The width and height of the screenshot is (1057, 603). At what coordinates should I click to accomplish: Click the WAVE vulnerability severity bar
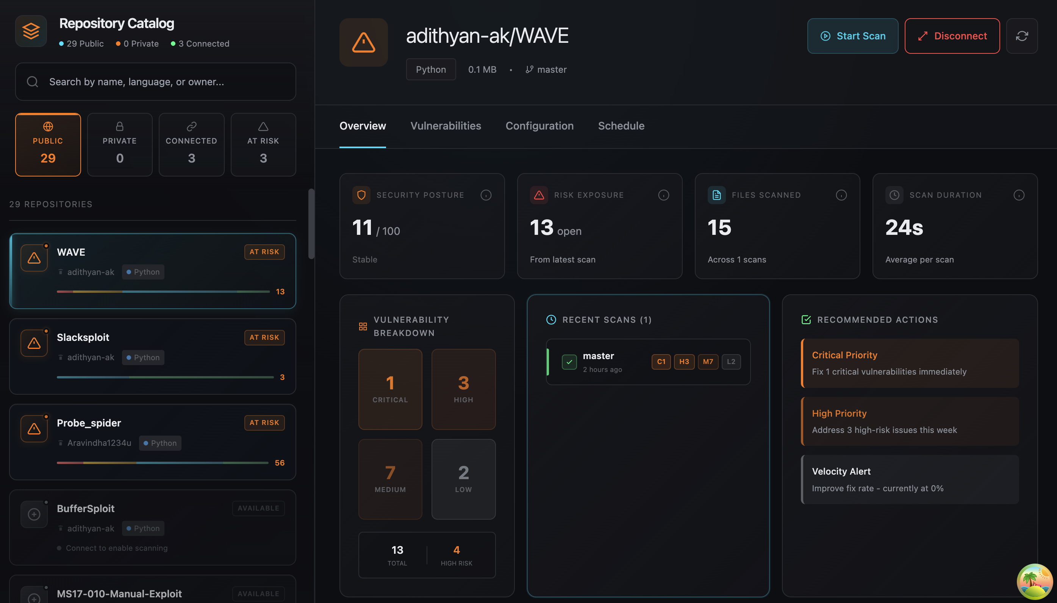[x=163, y=292]
